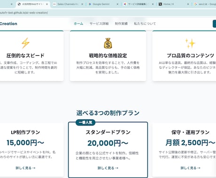The width and height of the screenshot is (216, 178).
Task: Click the プロ品質のコンテンツ heading
Action: 190,56
